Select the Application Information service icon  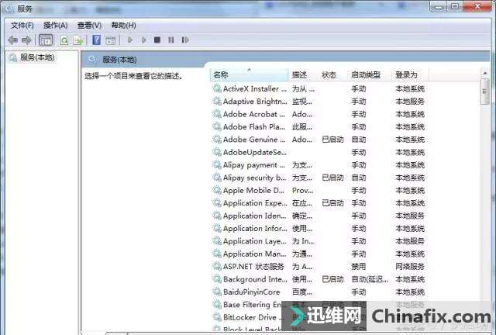(x=217, y=228)
